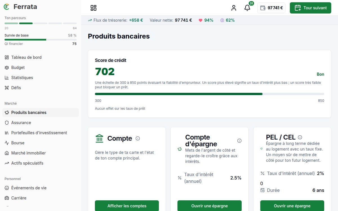Open Statistiques section
This screenshot has width=338, height=211.
coord(41,78)
